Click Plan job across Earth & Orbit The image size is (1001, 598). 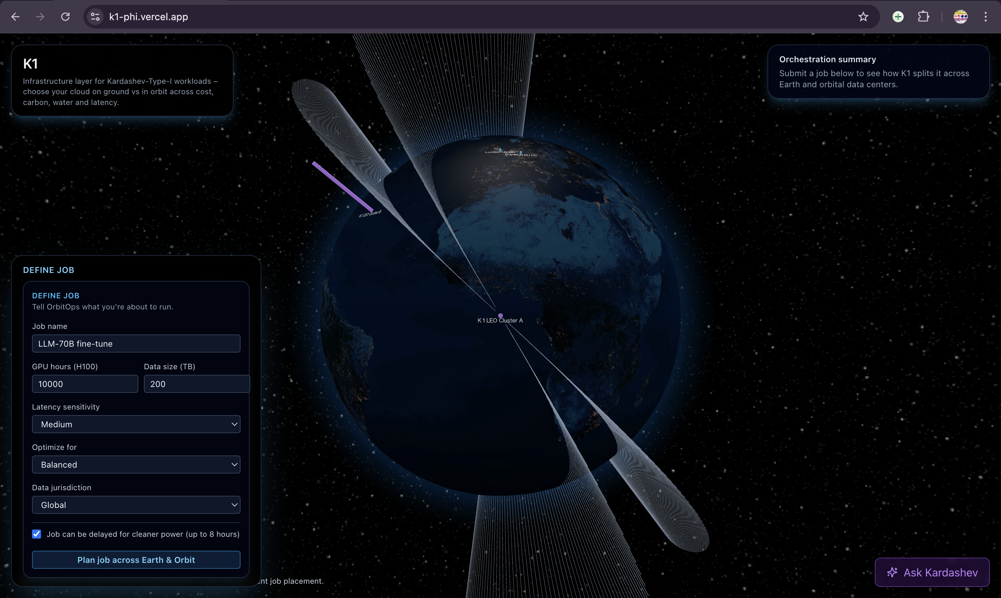pos(136,560)
